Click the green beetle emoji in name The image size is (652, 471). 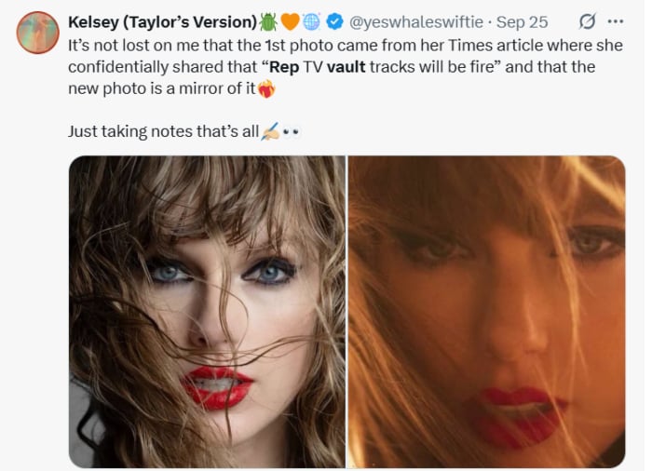pyautogui.click(x=269, y=21)
